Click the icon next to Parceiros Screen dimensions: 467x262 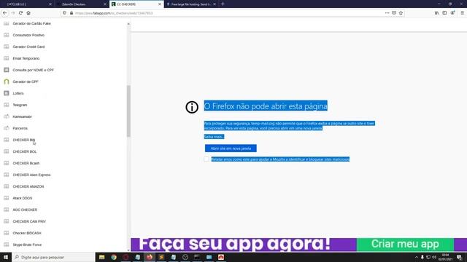(x=7, y=128)
